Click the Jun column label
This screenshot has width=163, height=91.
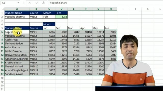click(x=111, y=28)
